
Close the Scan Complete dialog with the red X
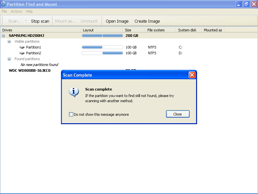tap(192, 75)
